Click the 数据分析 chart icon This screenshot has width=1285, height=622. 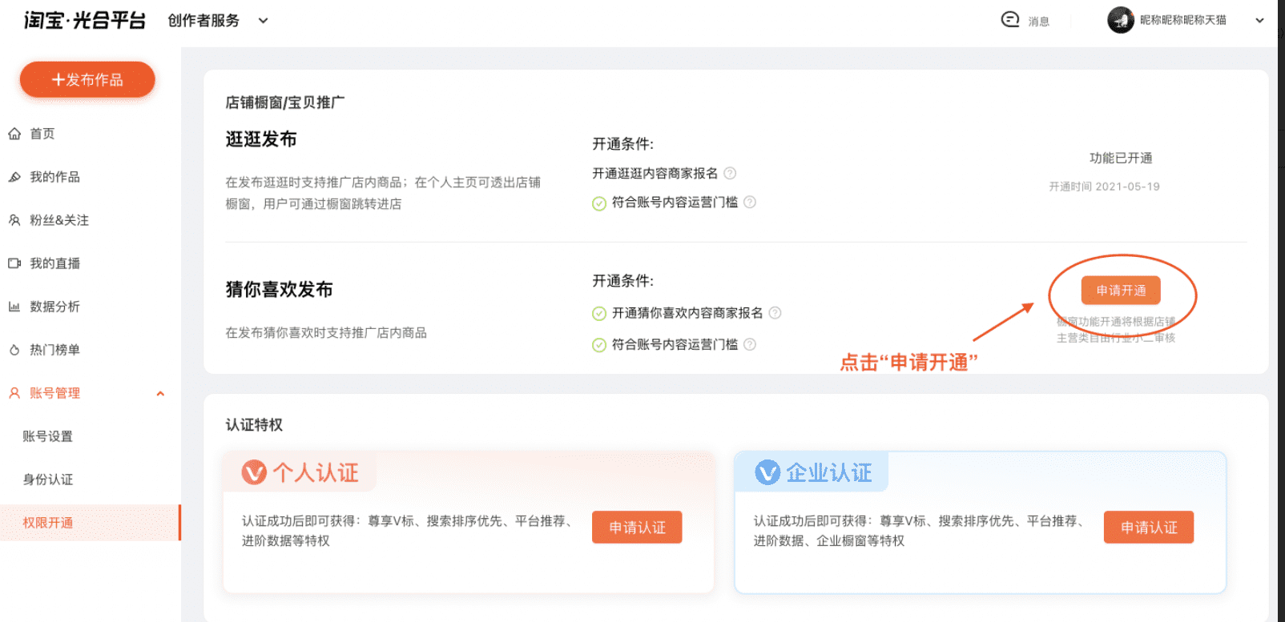click(14, 307)
